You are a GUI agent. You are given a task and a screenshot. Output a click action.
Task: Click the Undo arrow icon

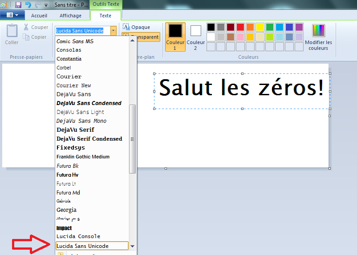(x=28, y=4)
